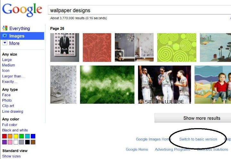The image size is (231, 159).
Task: Click the Images camera icon
Action: click(x=5, y=36)
